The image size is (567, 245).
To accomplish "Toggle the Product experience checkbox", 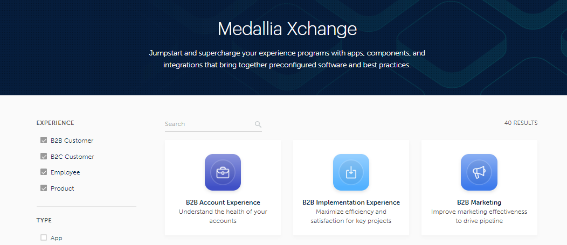I will pyautogui.click(x=44, y=188).
